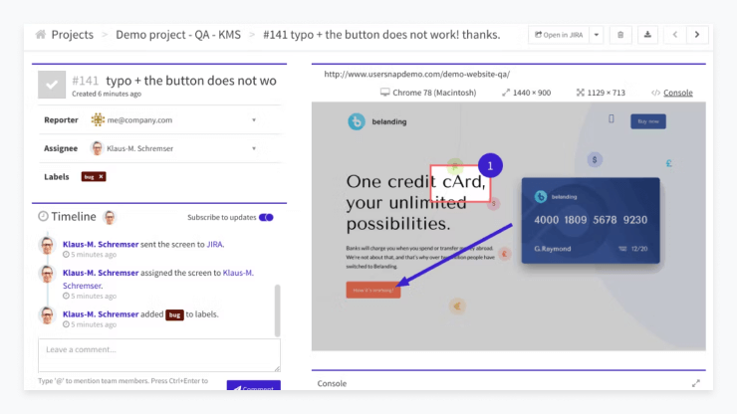This screenshot has height=414, width=737.
Task: Click the Chrome 78 (Macintosh) browser info
Action: [428, 93]
